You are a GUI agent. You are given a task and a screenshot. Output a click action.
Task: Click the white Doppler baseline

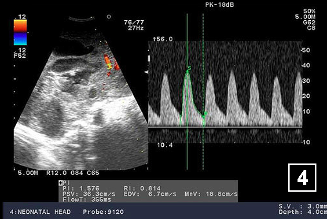point(224,127)
